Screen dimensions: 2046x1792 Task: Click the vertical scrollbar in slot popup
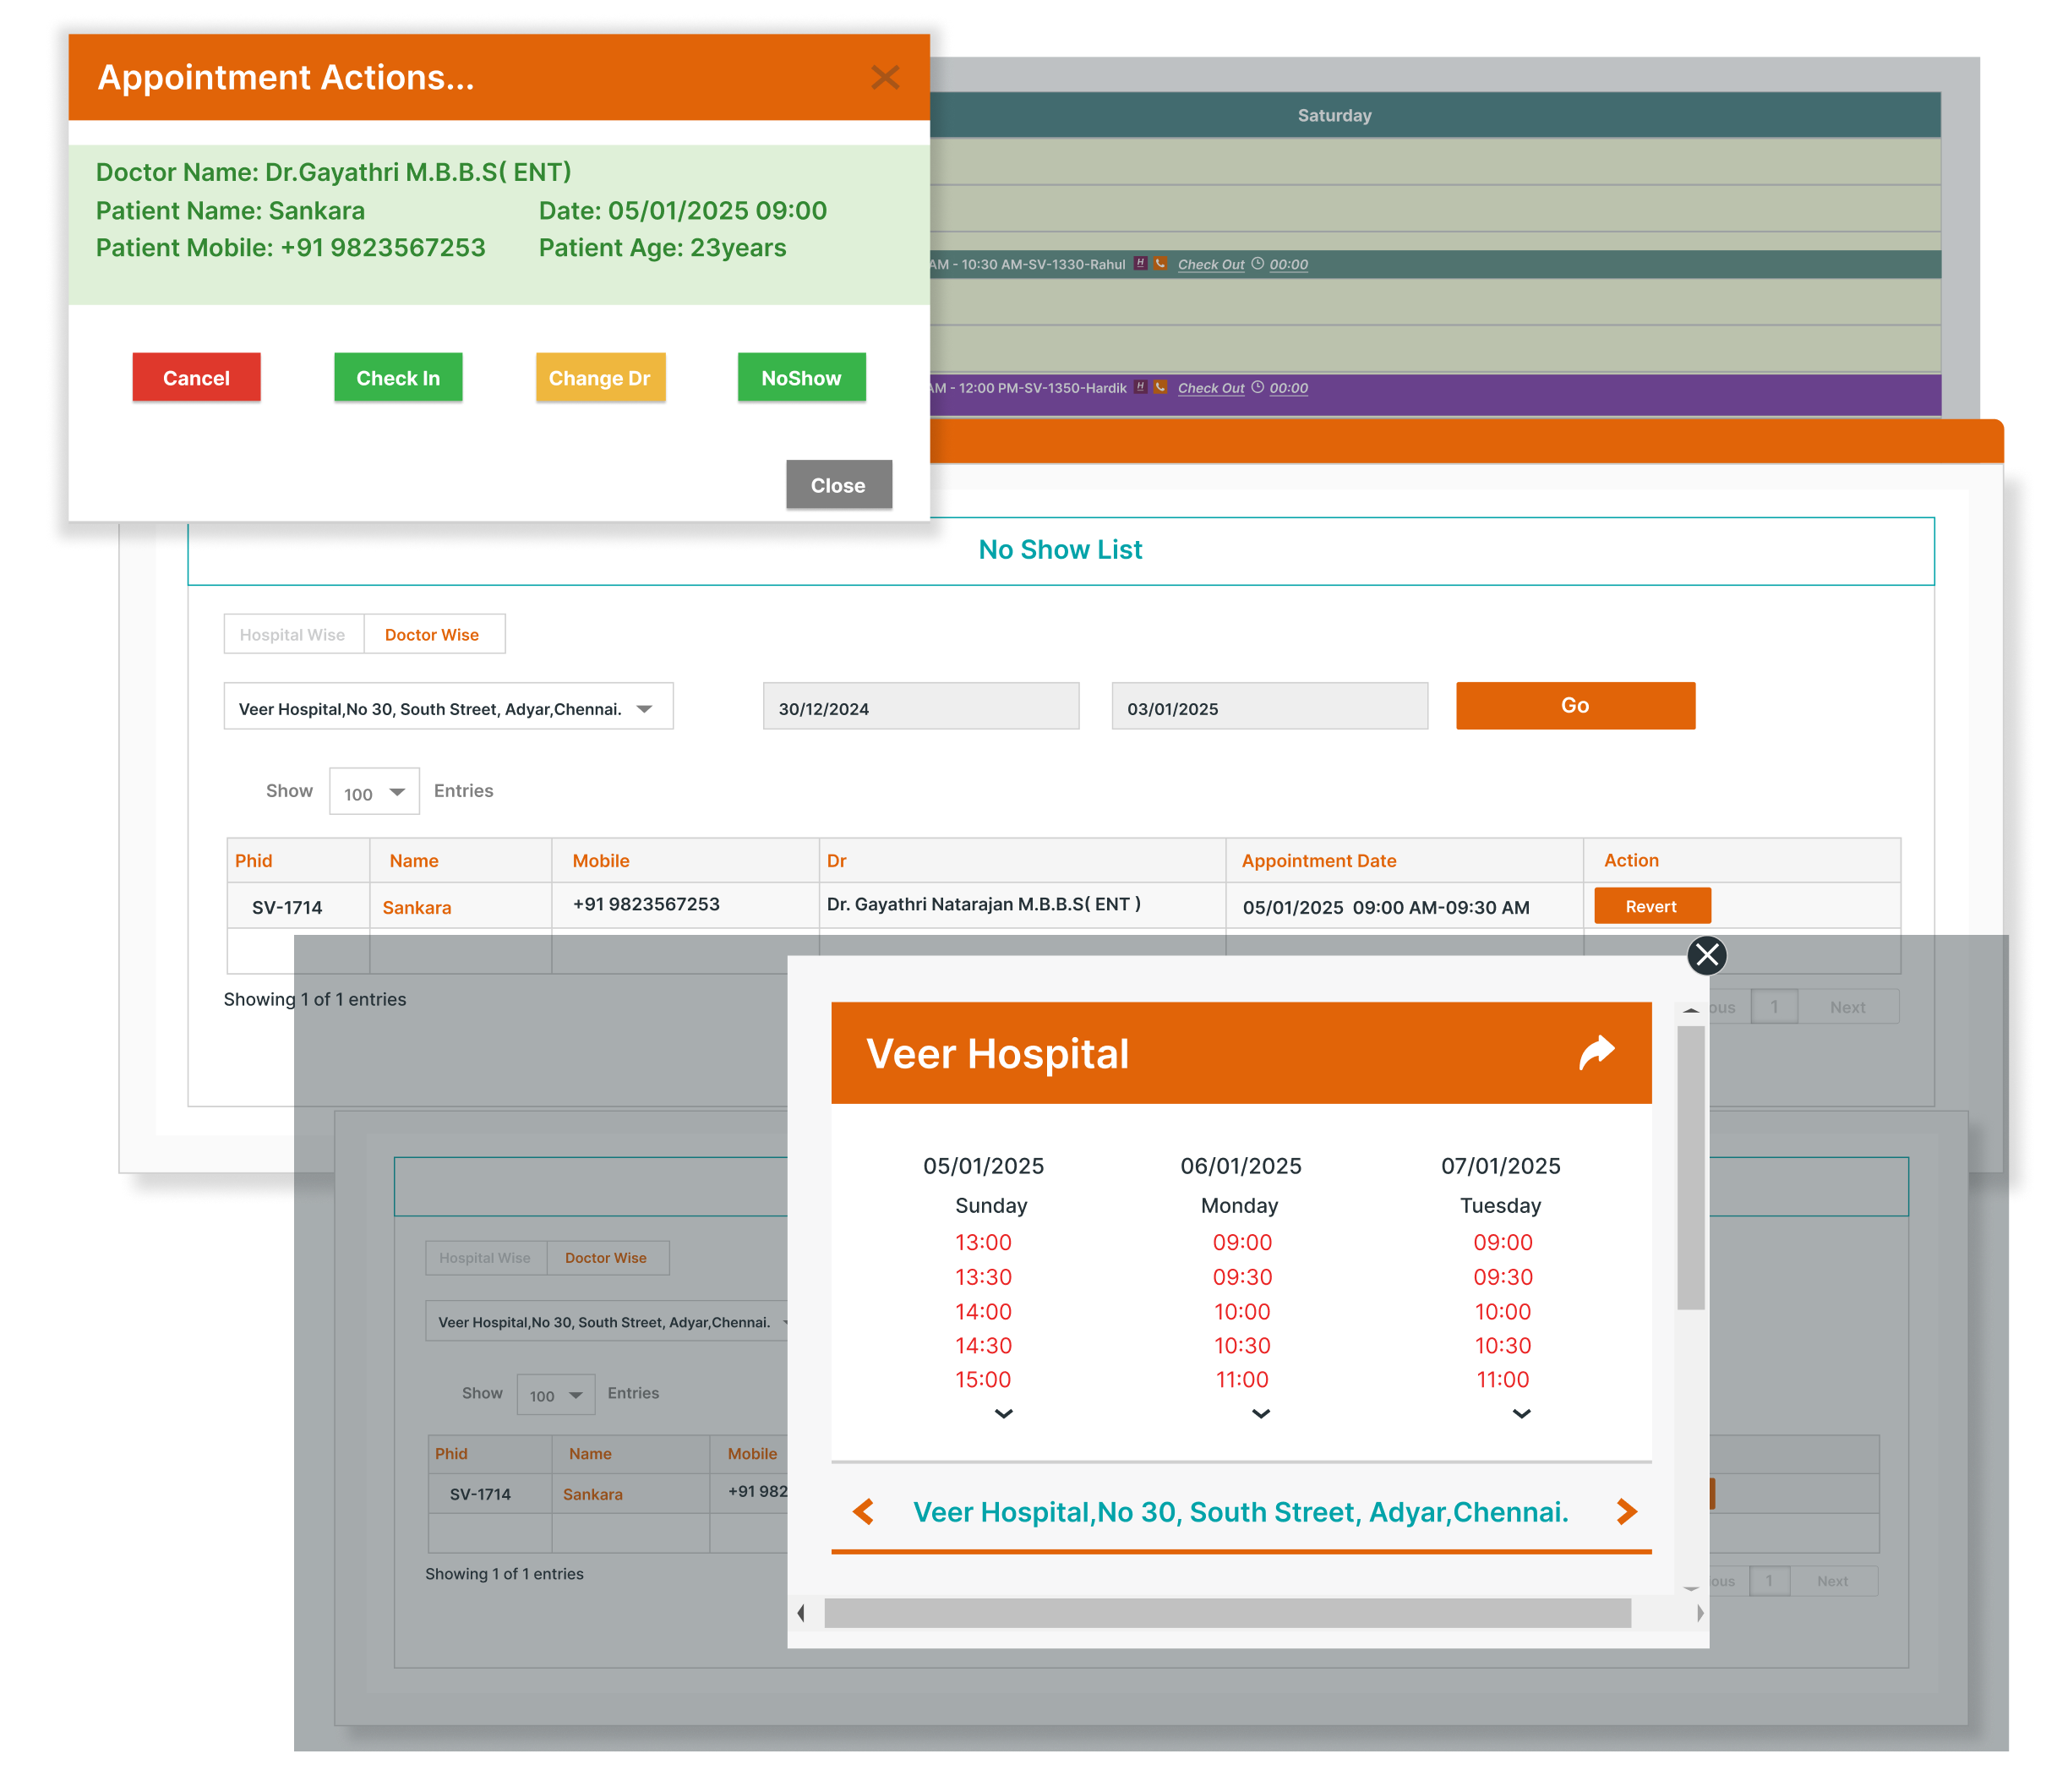pos(1690,1166)
